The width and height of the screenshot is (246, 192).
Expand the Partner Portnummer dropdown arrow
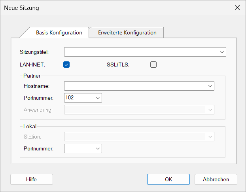click(97, 97)
